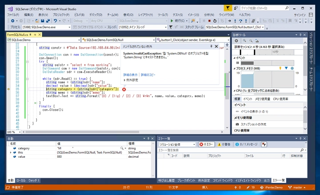Collapse the try block at line 27
Screen dimensions: 320x195
click(x=27, y=62)
